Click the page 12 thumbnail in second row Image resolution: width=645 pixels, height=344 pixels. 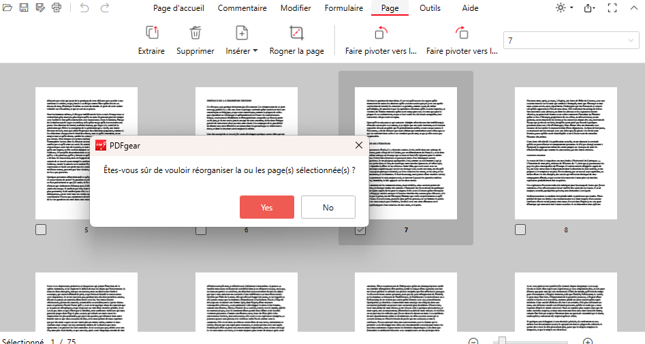[566, 302]
